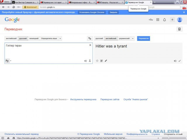The image size is (187, 140).
Task: Click the Google logo
Action: coord(12,20)
